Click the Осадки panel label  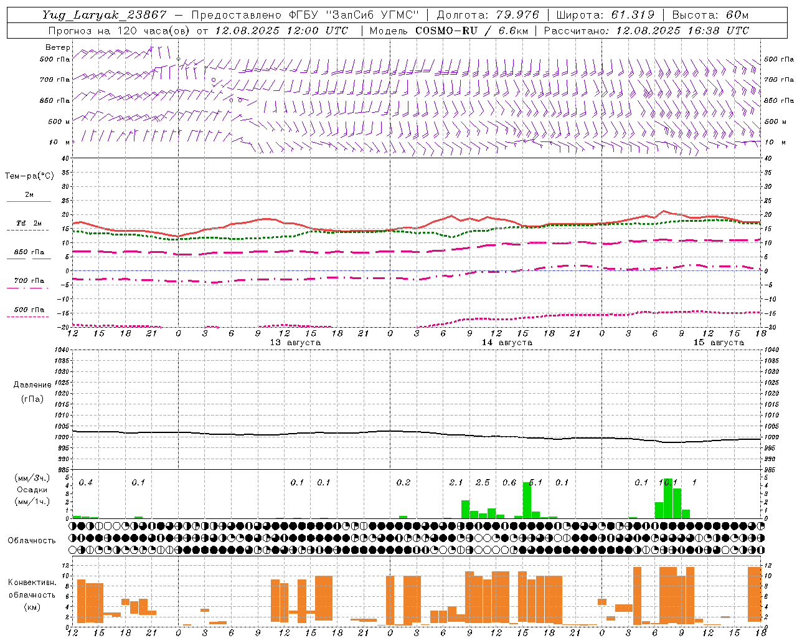click(x=32, y=490)
